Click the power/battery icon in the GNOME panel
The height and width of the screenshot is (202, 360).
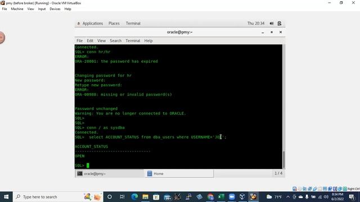pos(280,24)
